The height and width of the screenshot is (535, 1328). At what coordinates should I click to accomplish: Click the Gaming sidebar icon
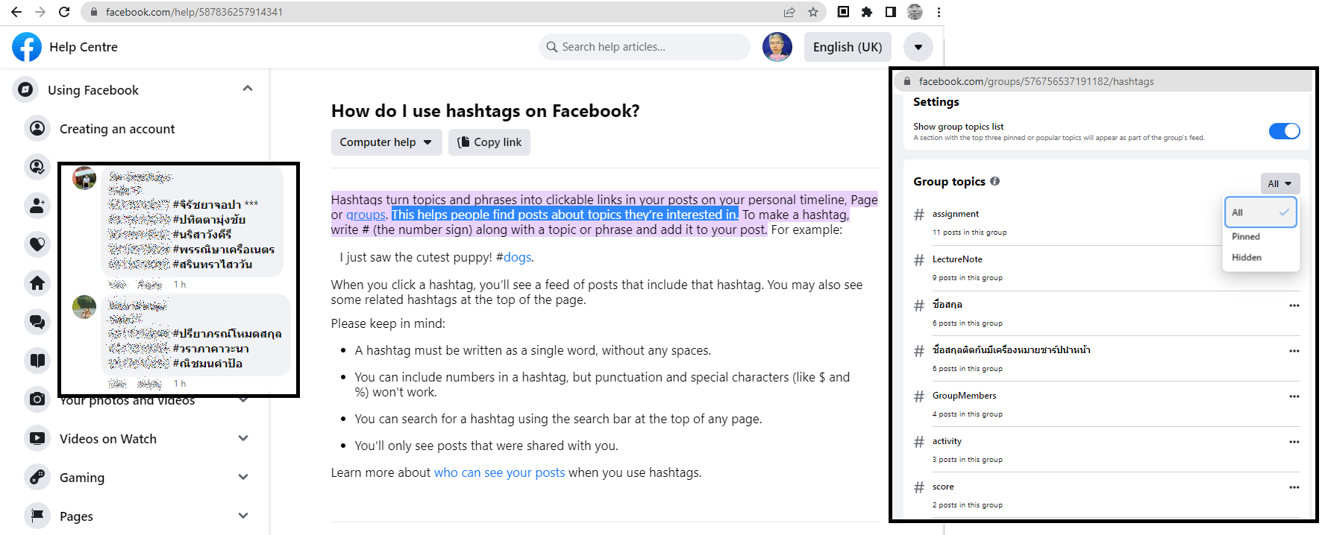click(37, 477)
